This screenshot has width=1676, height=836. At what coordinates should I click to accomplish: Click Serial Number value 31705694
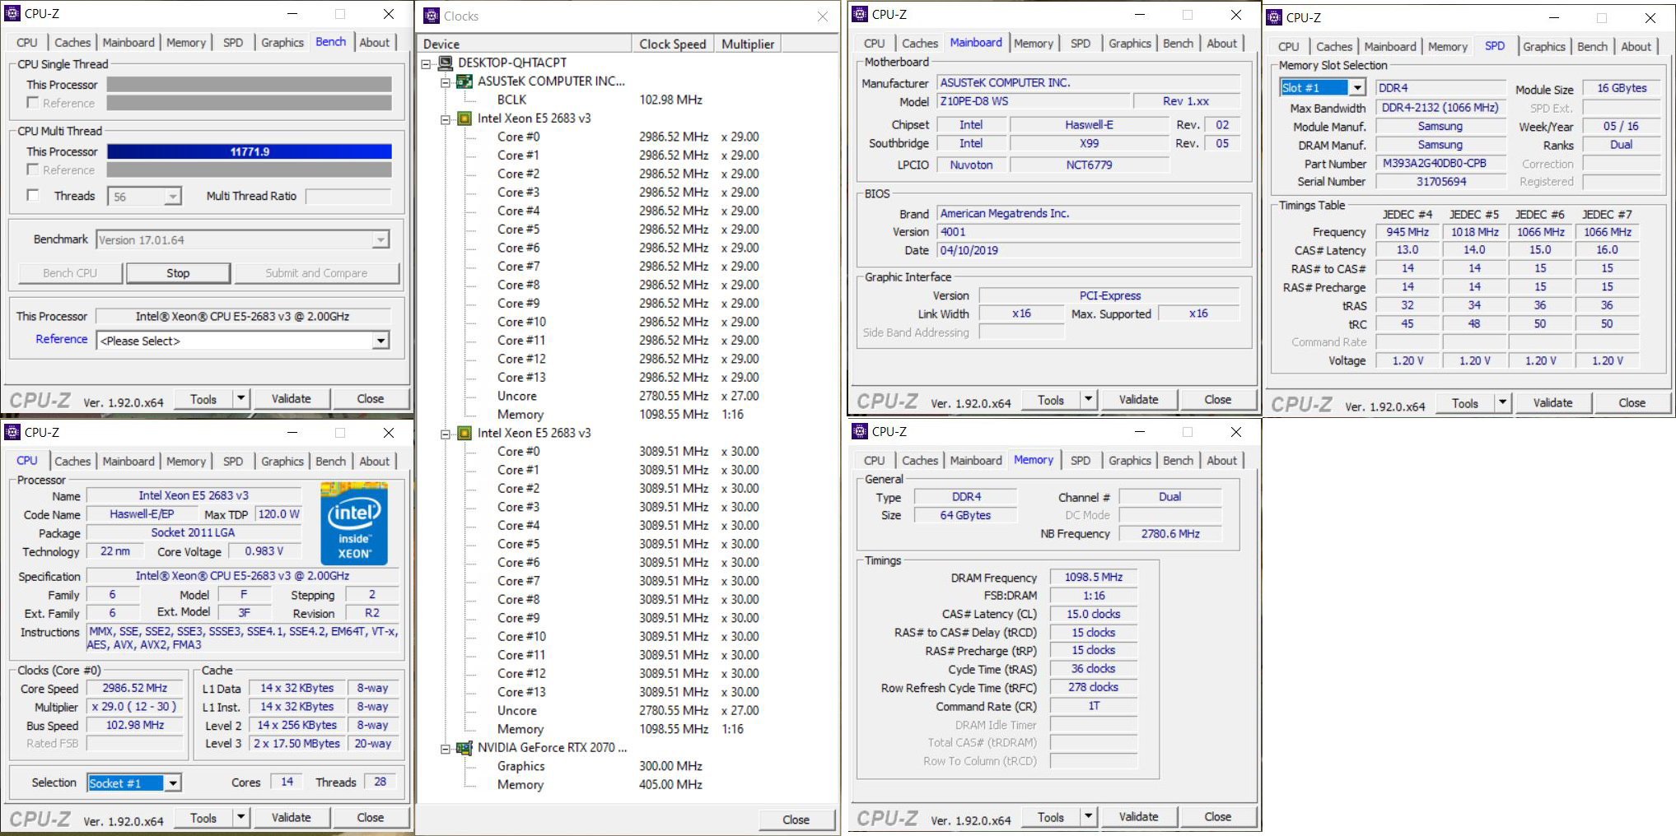(1440, 181)
